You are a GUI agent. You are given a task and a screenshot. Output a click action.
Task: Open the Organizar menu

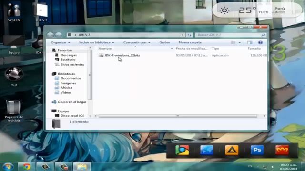(x=61, y=42)
